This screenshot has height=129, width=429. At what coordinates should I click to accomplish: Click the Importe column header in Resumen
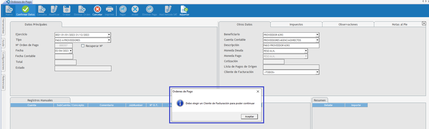pyautogui.click(x=356, y=105)
